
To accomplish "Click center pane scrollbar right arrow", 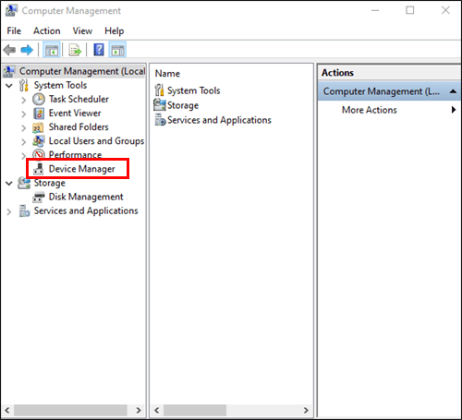I will tap(306, 410).
